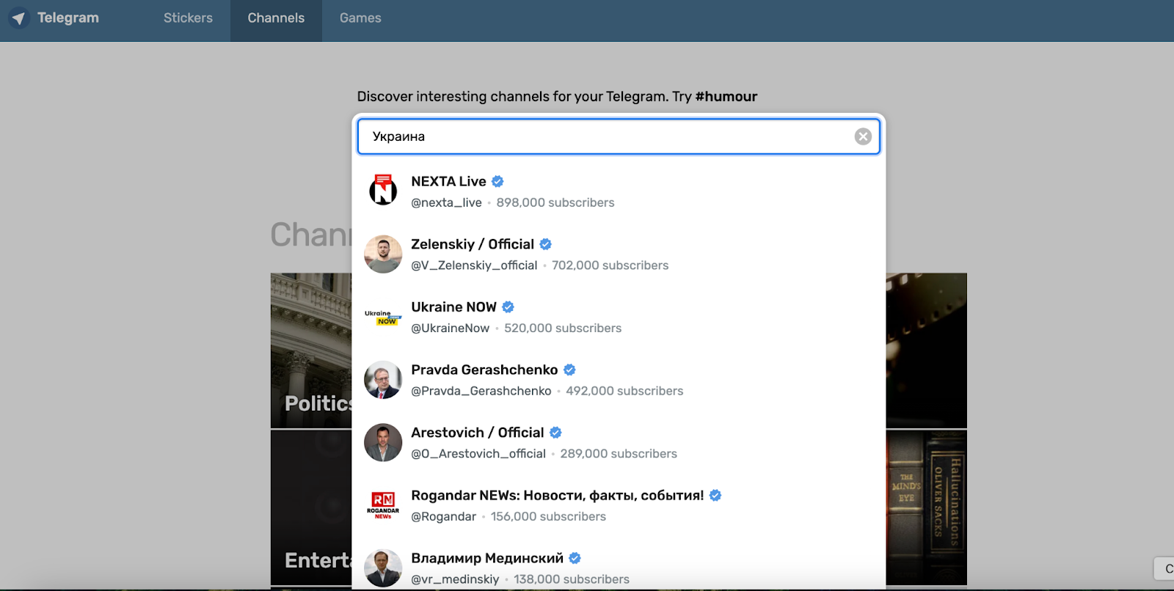Open the Games tab
Screen dimensions: 1174x591
coord(360,18)
